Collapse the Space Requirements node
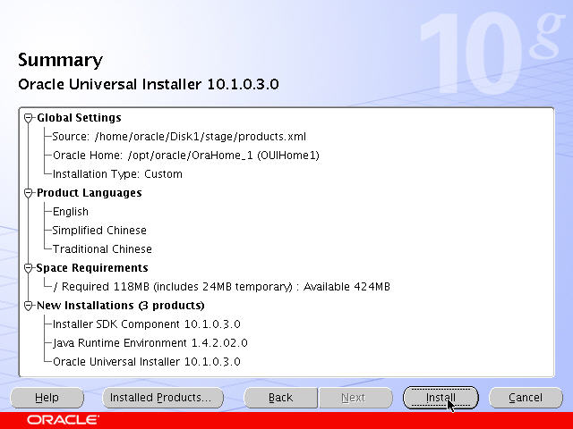 tap(28, 268)
